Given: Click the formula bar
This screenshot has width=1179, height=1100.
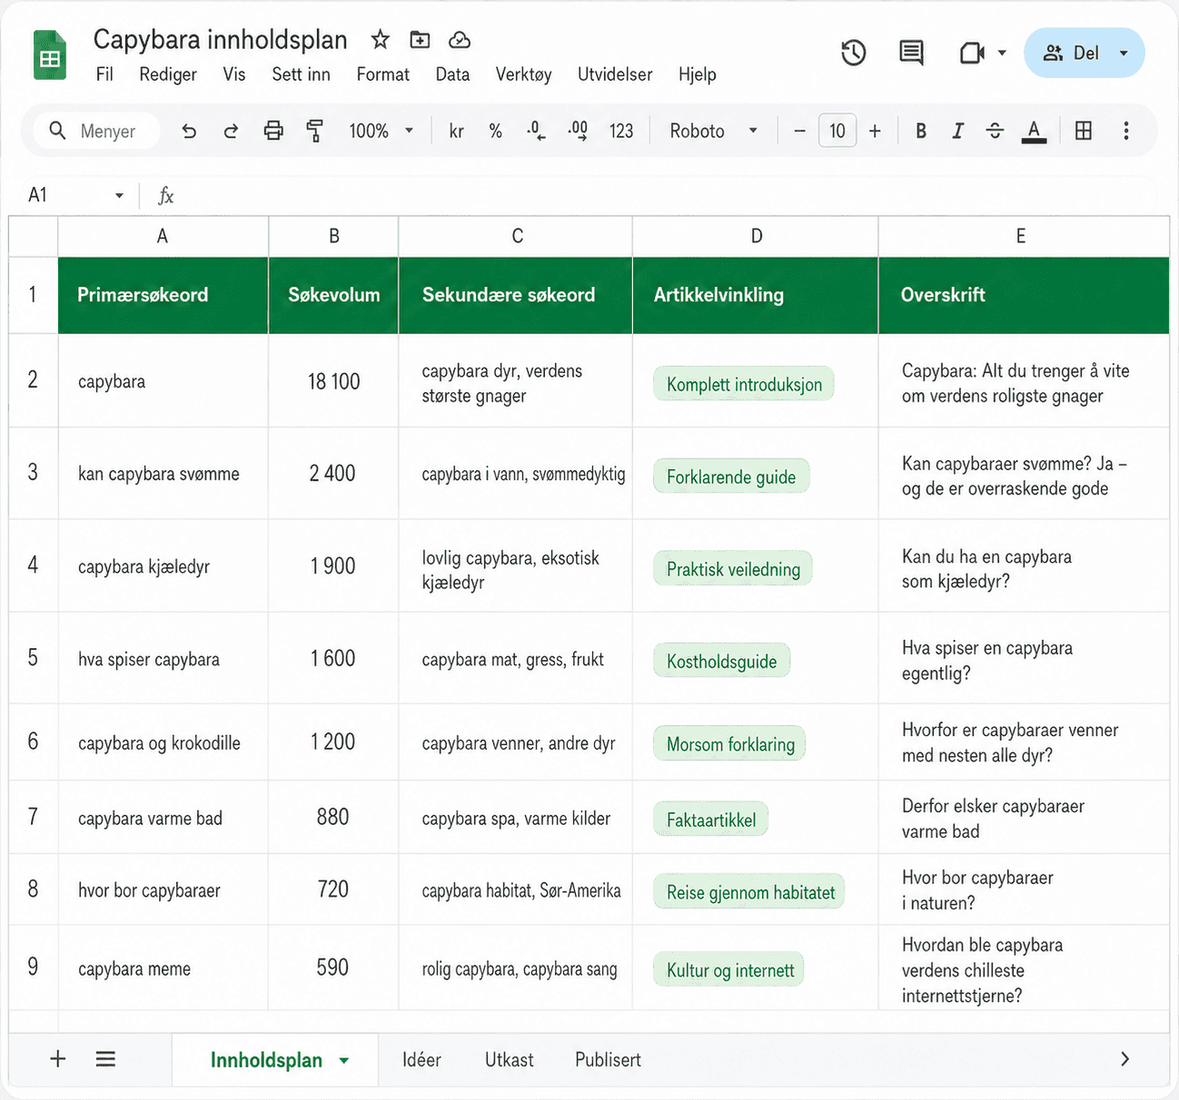Looking at the screenshot, I should pyautogui.click(x=663, y=195).
